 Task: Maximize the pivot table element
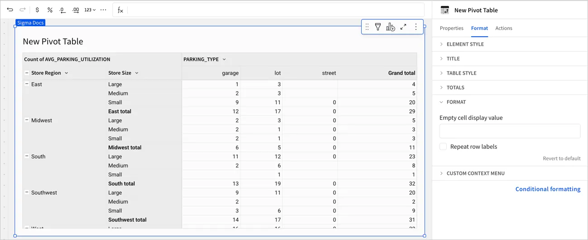point(403,27)
